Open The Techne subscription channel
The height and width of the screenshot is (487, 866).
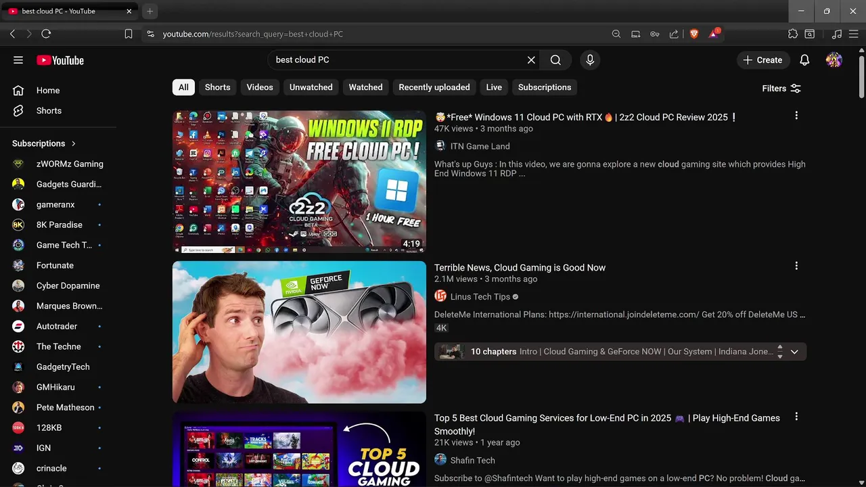[58, 346]
